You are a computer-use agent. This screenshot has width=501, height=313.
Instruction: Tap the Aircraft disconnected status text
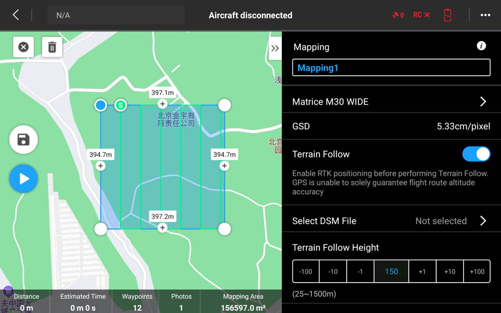(250, 15)
